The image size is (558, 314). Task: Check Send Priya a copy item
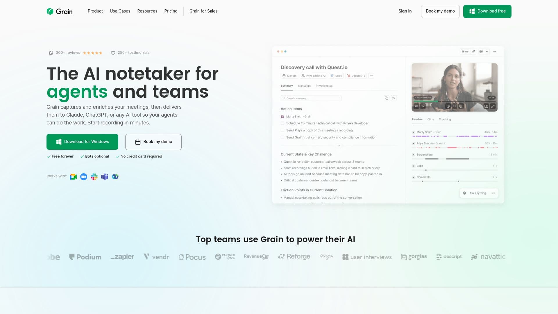(282, 130)
